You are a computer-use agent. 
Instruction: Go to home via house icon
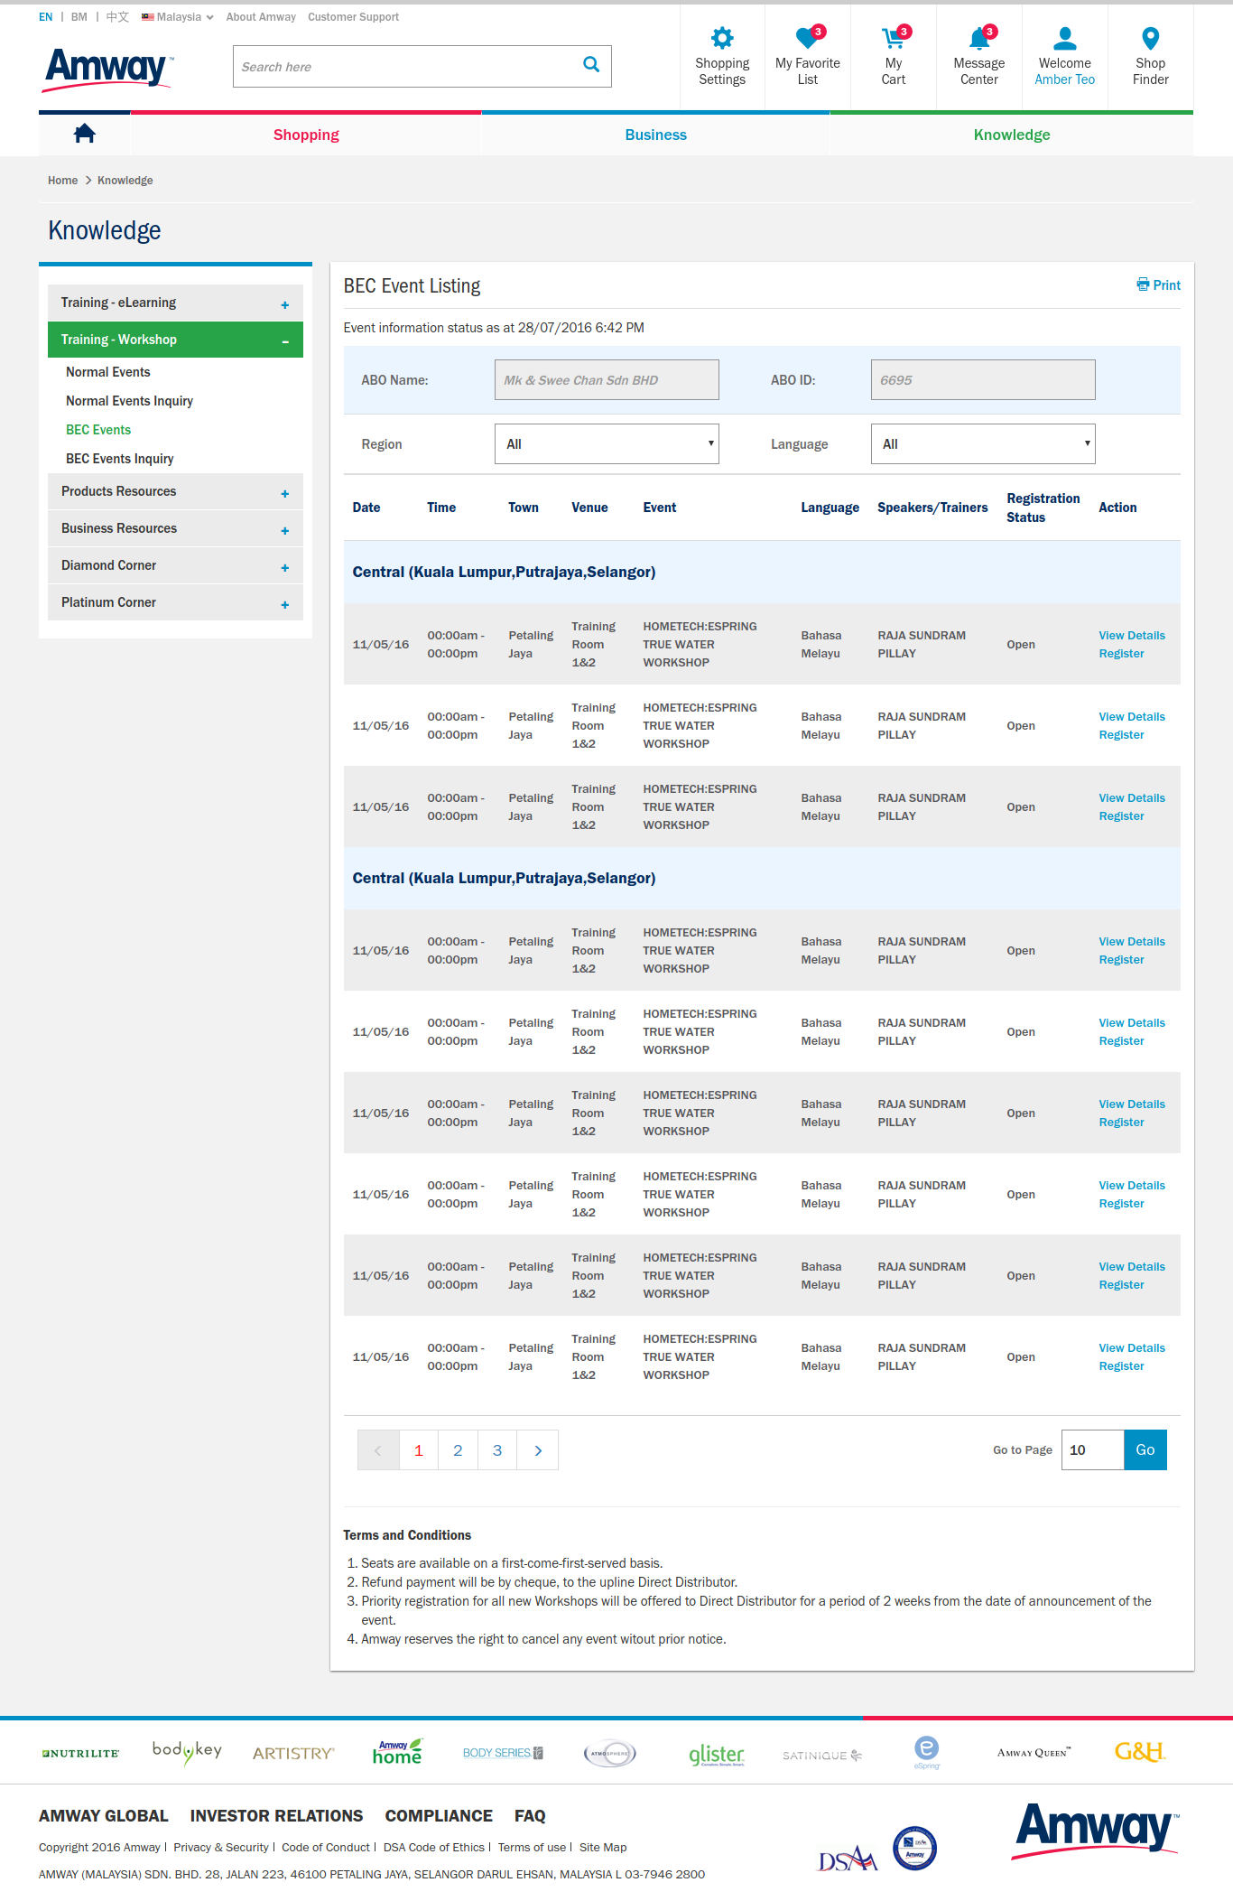point(85,134)
